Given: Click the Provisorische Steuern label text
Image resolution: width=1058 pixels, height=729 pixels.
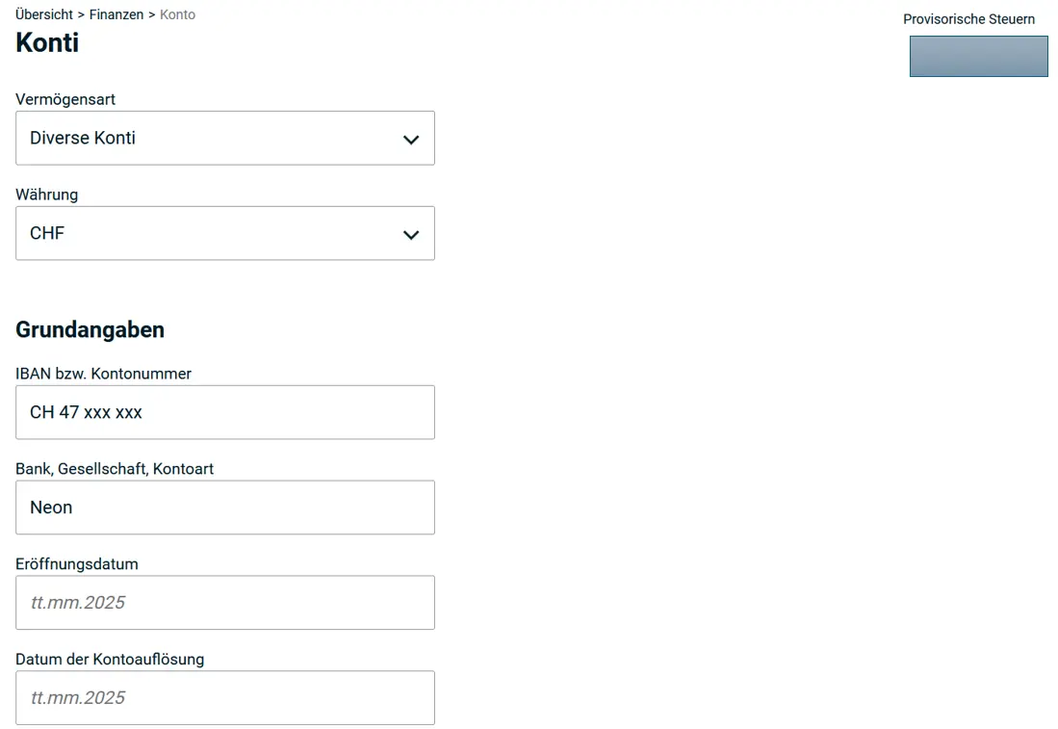Looking at the screenshot, I should (968, 18).
